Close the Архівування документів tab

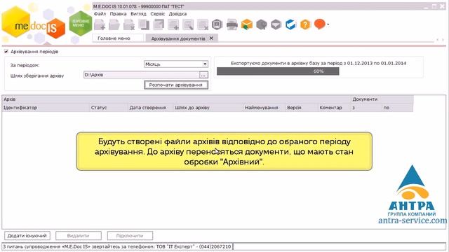211,38
